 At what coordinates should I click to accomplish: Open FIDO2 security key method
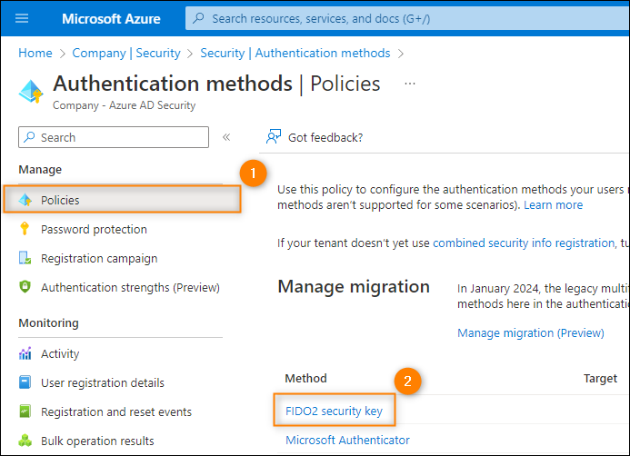(x=334, y=411)
